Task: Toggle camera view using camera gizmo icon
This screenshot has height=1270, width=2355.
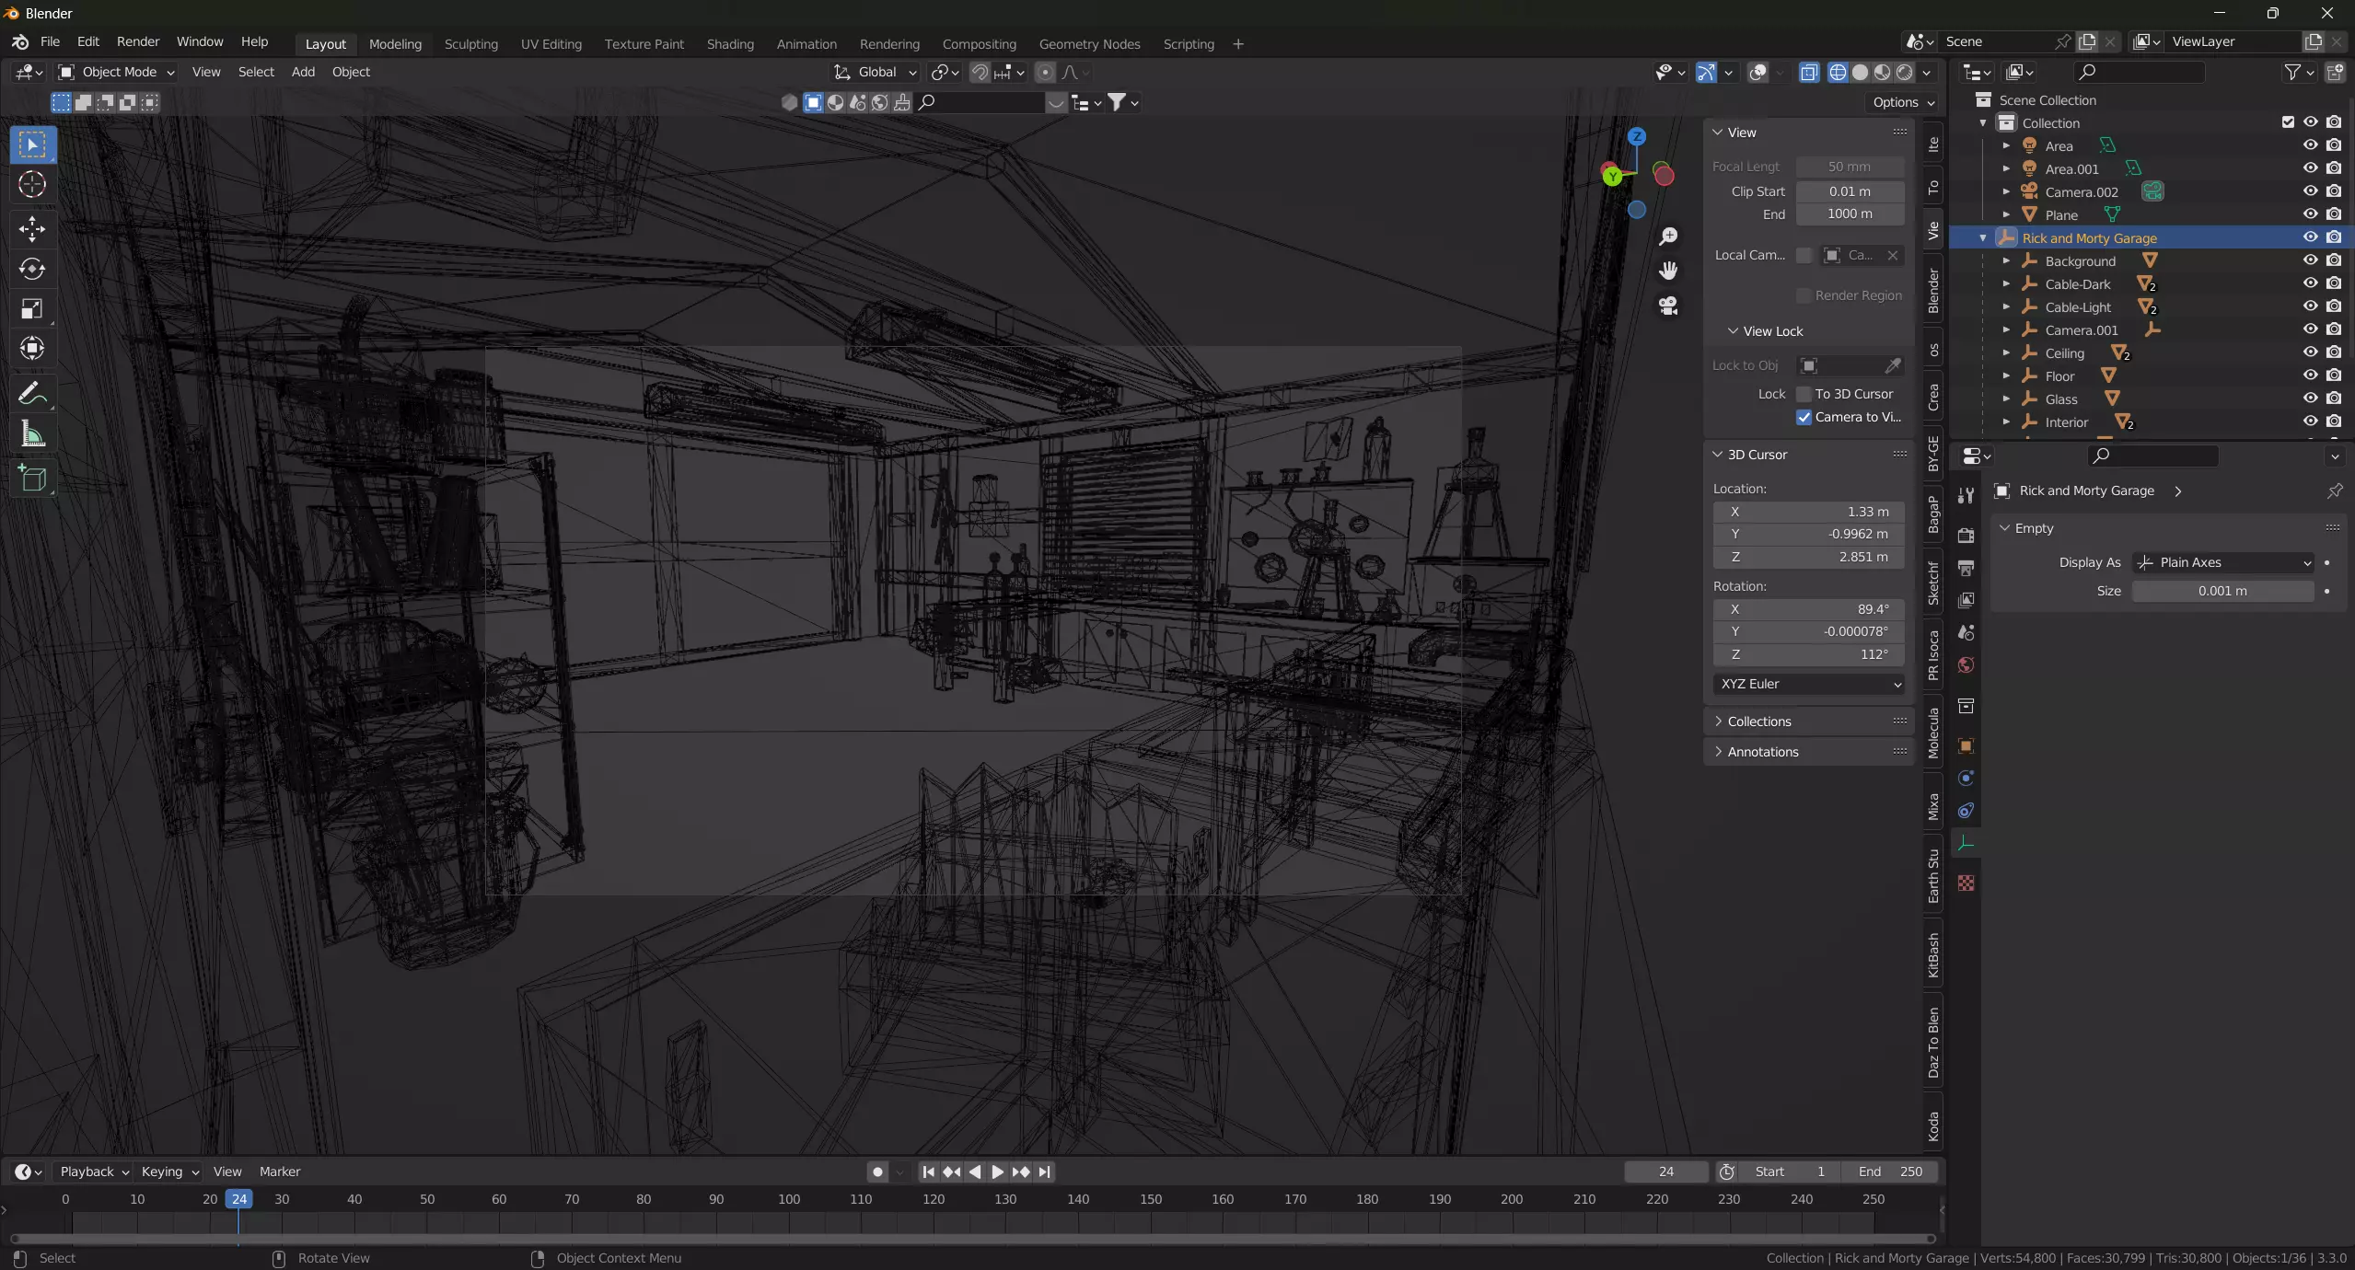Action: point(1668,306)
